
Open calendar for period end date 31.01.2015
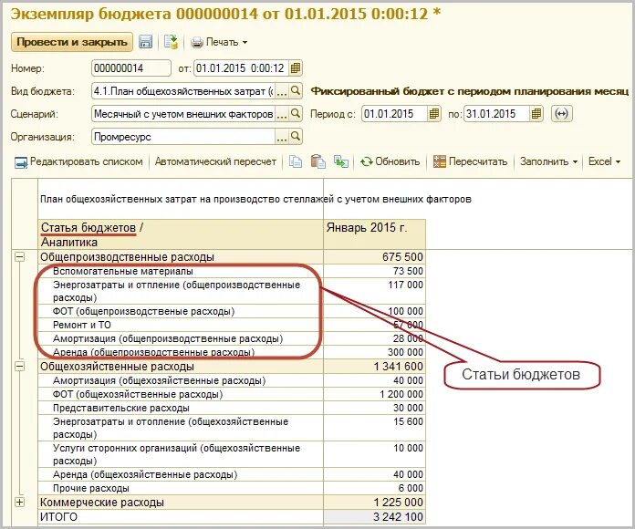pyautogui.click(x=536, y=114)
